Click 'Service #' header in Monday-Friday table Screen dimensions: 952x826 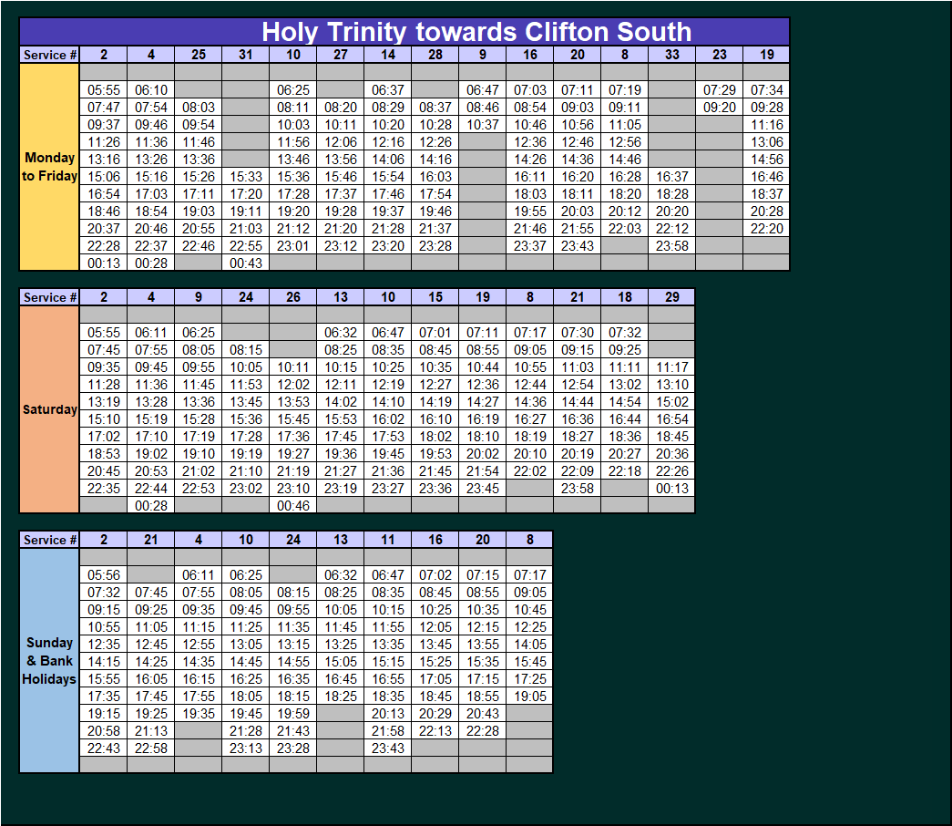click(49, 55)
